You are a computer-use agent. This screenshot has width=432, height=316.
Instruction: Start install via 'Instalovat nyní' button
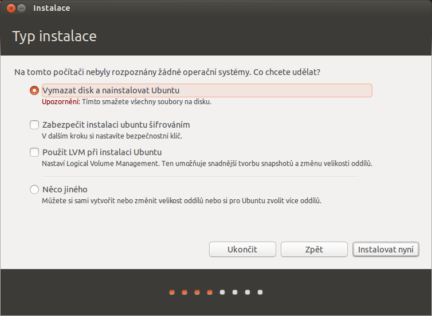point(386,250)
